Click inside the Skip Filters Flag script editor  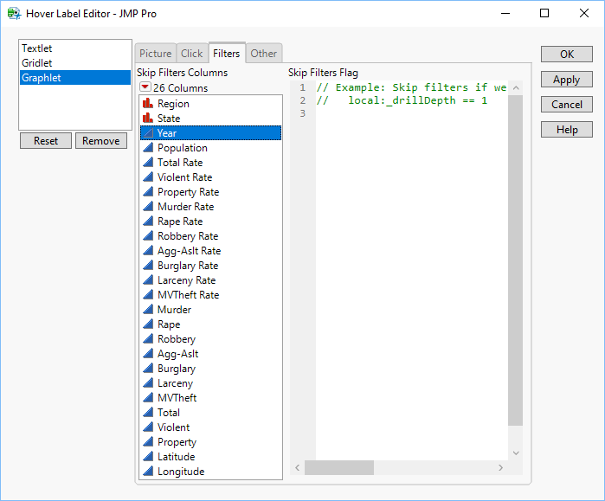click(407, 260)
